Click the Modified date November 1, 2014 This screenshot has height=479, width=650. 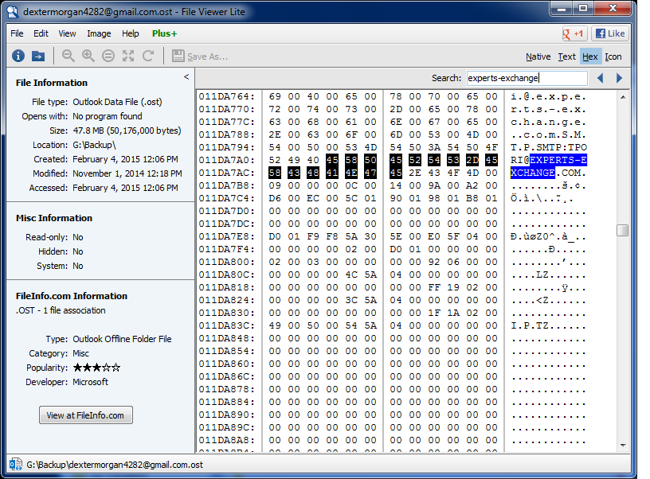click(127, 173)
